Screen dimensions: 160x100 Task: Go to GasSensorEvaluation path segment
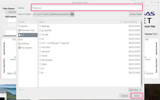pos(59,14)
